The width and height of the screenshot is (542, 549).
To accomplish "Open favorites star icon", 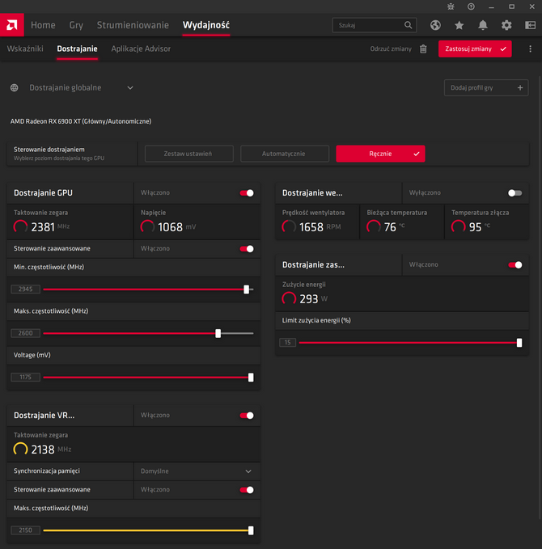I will (x=459, y=25).
